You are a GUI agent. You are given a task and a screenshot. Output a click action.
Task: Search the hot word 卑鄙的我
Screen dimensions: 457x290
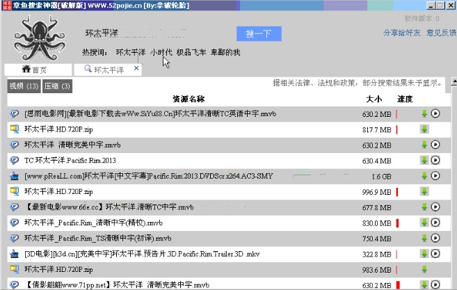(225, 52)
